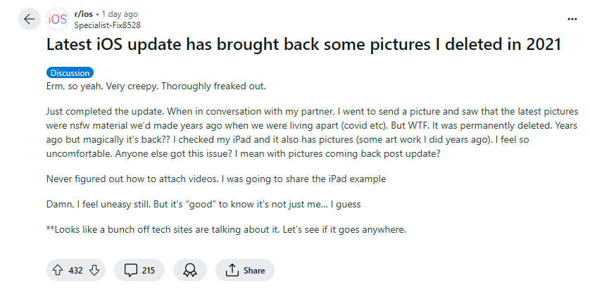This screenshot has width=590, height=289.
Task: Click the "Erm, so yeah" opening line
Action: point(156,86)
